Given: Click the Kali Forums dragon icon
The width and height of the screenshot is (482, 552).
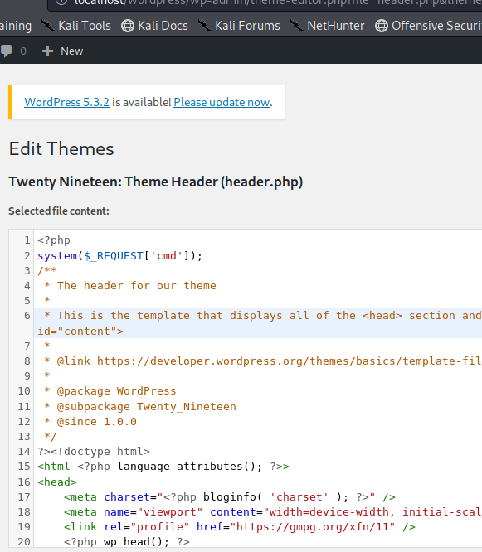Looking at the screenshot, I should point(204,26).
